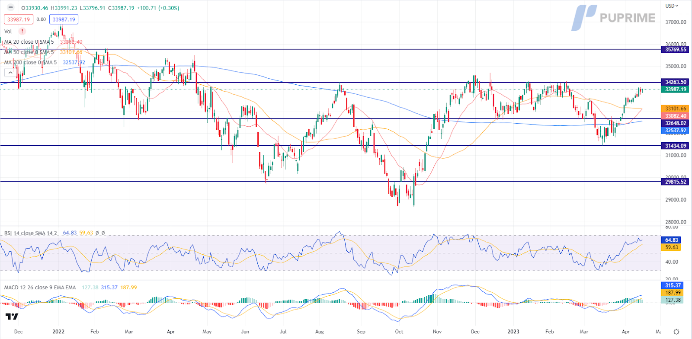
Task: Select the MACD 12 26 close legend
Action: click(x=40, y=288)
